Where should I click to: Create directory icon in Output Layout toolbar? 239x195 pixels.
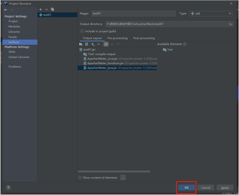(x=81, y=44)
